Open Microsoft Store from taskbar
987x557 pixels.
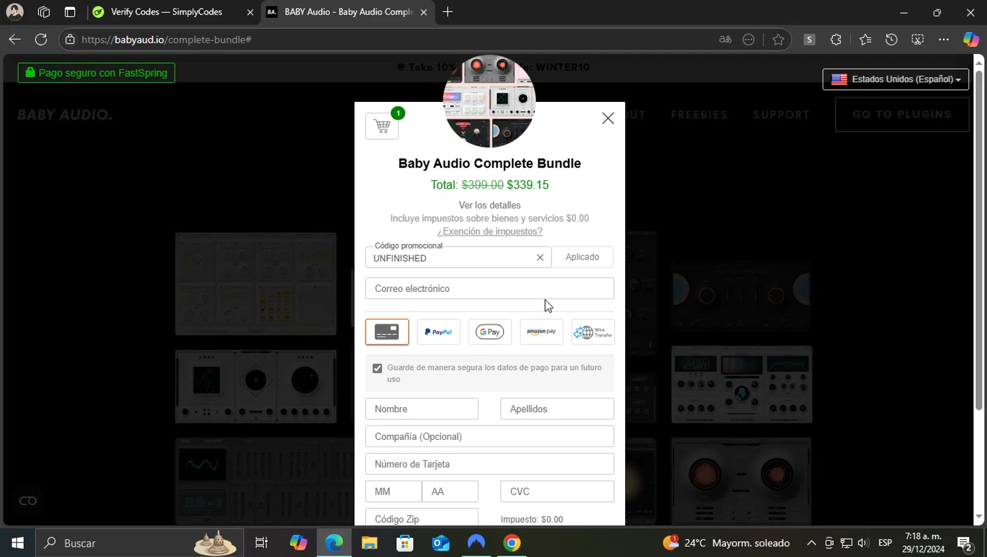[405, 543]
